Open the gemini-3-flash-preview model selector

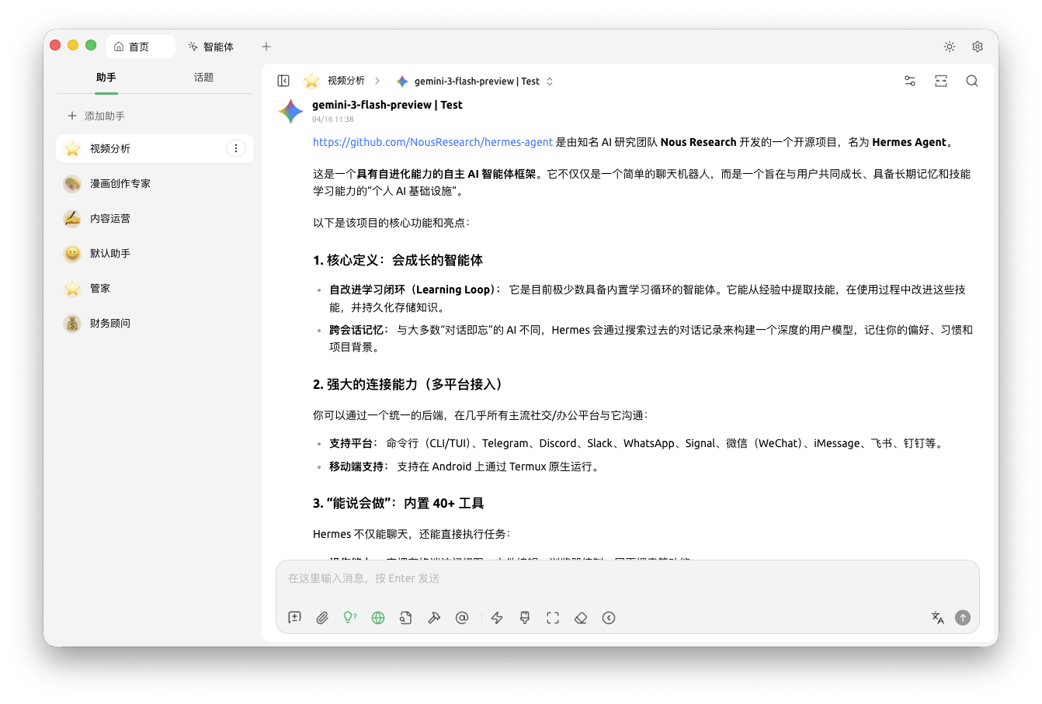[474, 81]
